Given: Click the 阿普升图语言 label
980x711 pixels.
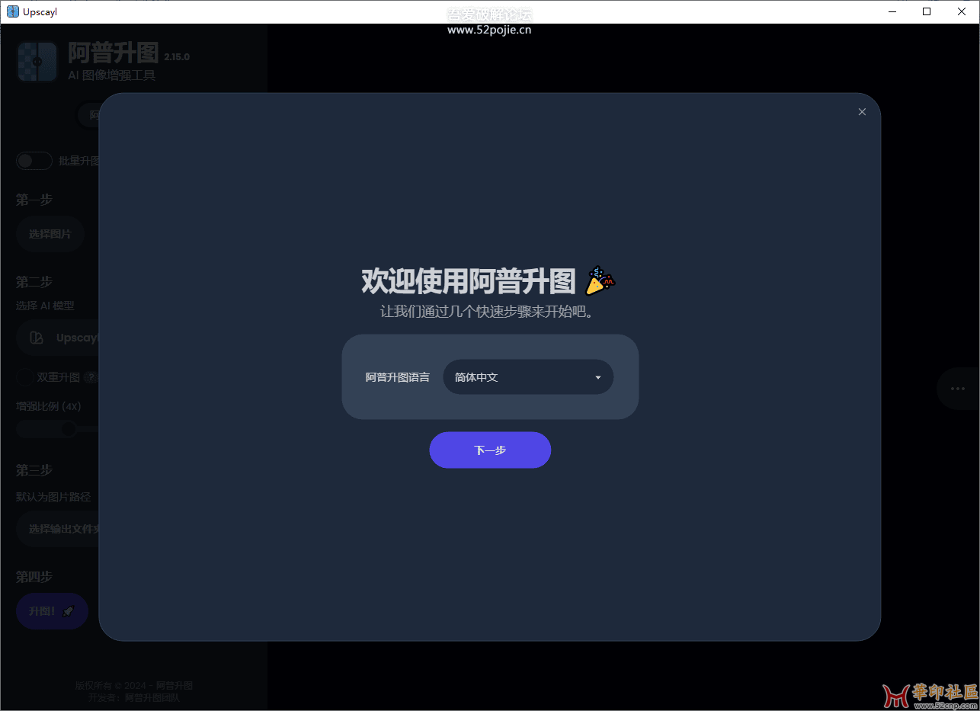Looking at the screenshot, I should click(398, 377).
